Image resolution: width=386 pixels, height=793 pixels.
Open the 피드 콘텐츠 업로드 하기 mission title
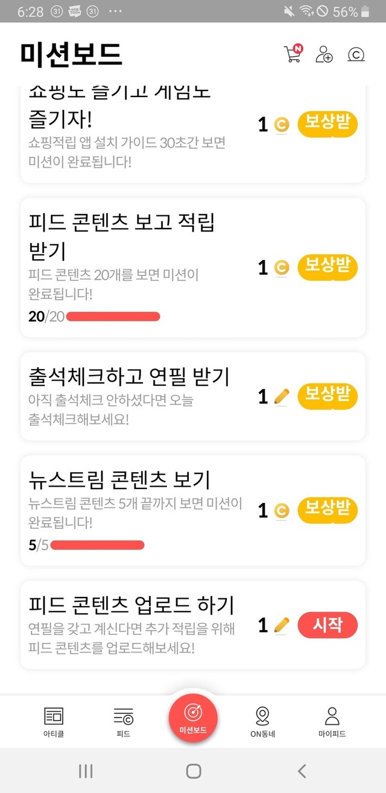[x=131, y=605]
